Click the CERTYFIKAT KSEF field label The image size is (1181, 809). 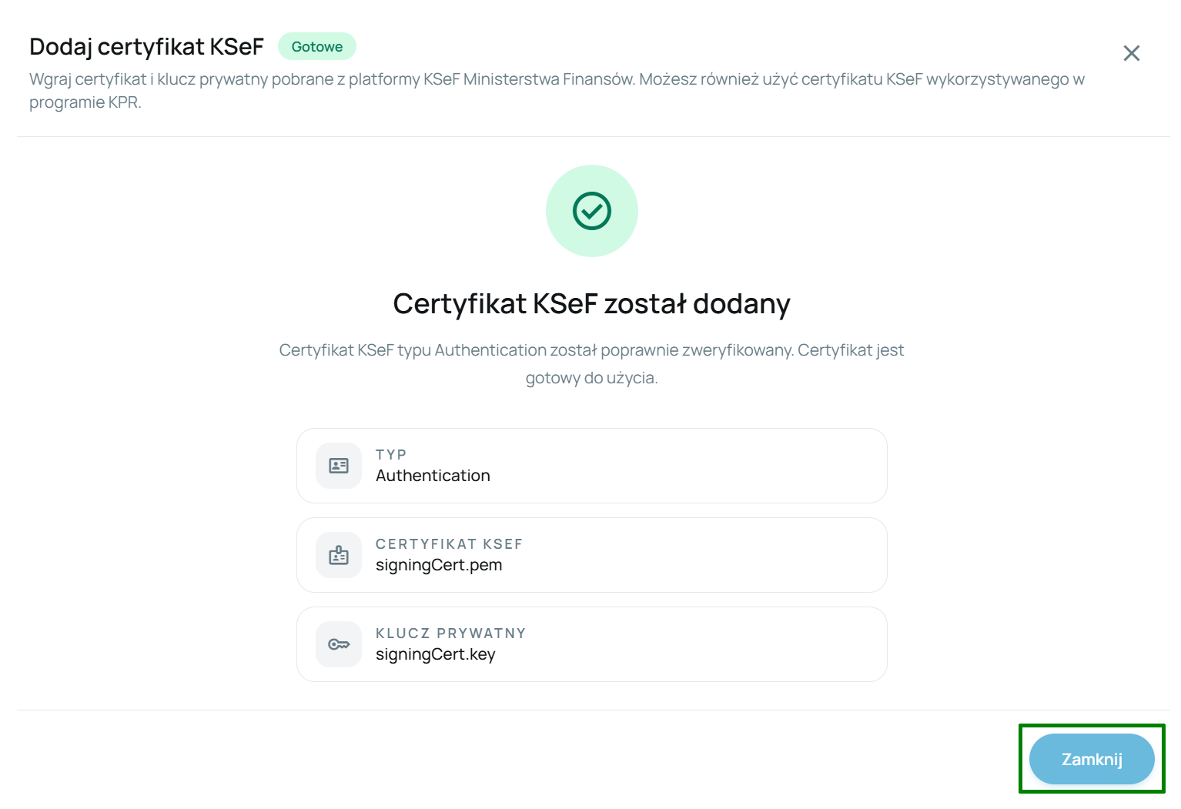(449, 543)
